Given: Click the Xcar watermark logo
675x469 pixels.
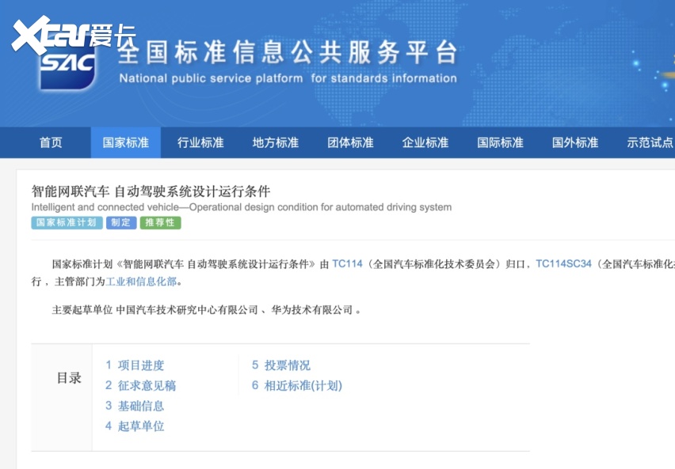Looking at the screenshot, I should 73,33.
